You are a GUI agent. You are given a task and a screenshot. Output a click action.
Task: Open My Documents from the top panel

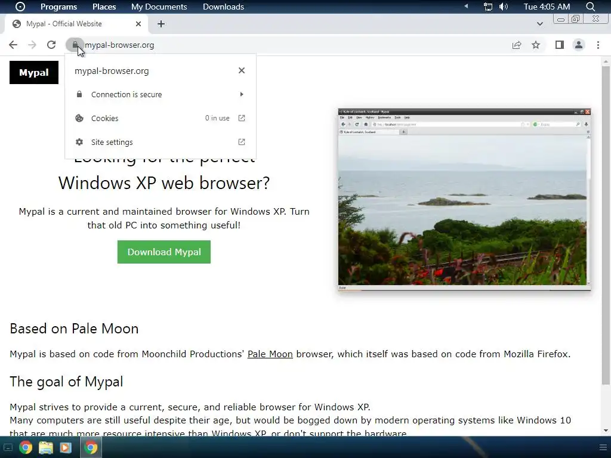pyautogui.click(x=159, y=7)
